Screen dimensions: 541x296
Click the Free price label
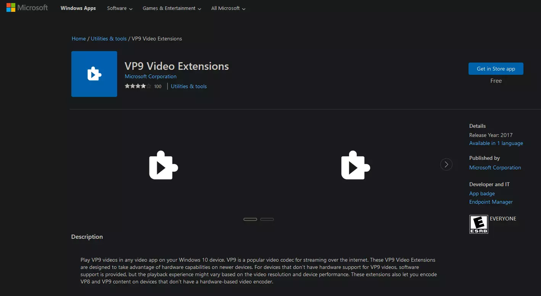pyautogui.click(x=496, y=81)
